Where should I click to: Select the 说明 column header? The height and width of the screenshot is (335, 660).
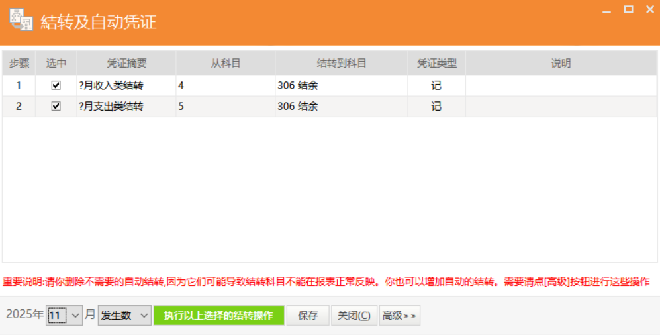pos(561,64)
